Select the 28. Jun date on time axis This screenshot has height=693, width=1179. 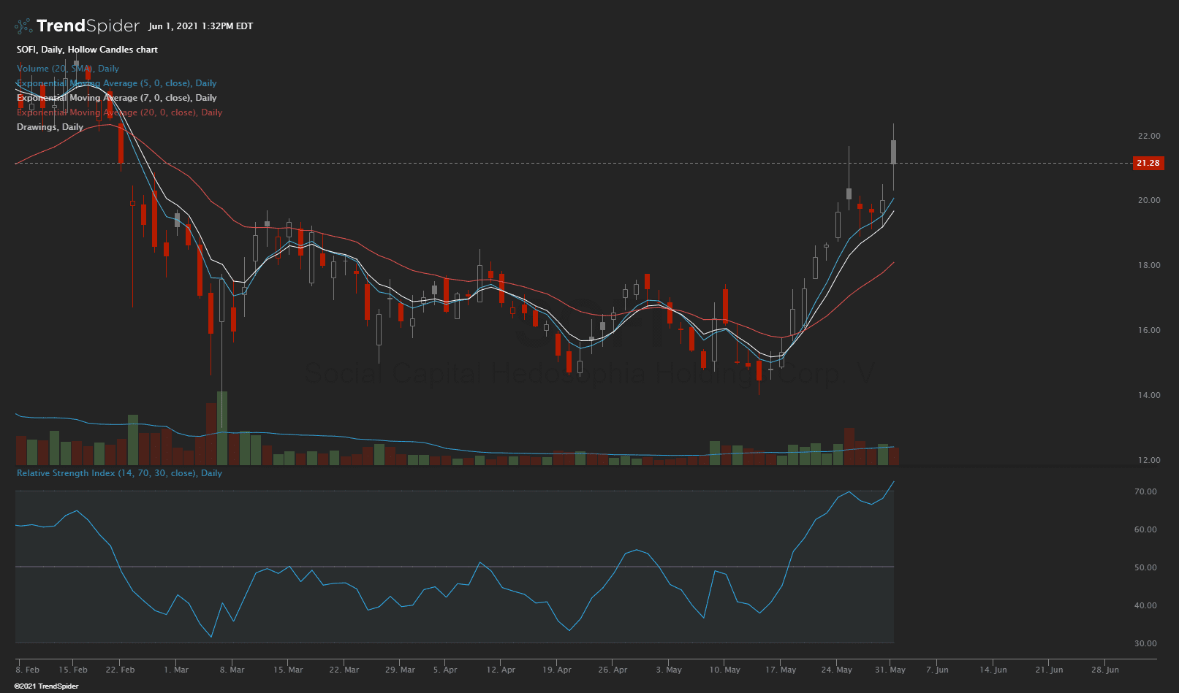tap(1104, 670)
